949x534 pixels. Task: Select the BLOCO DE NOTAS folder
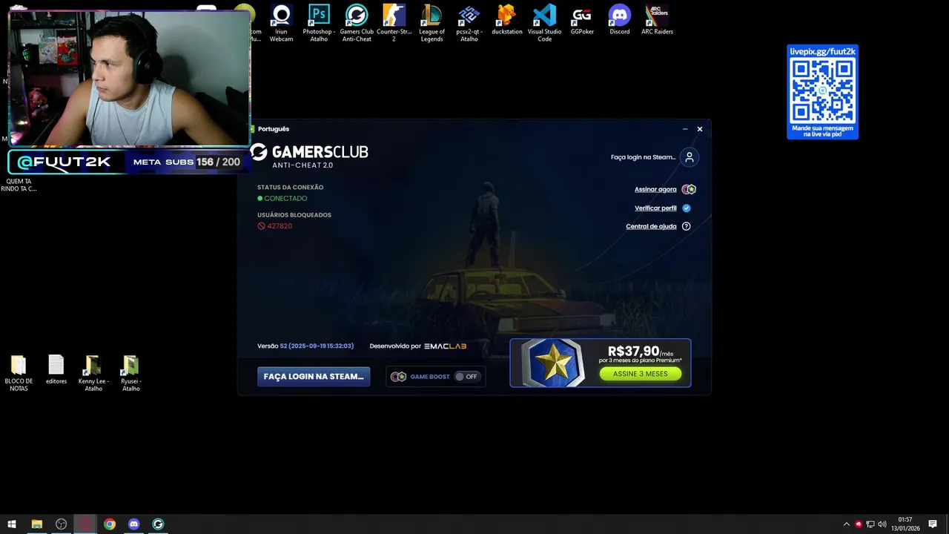[19, 373]
